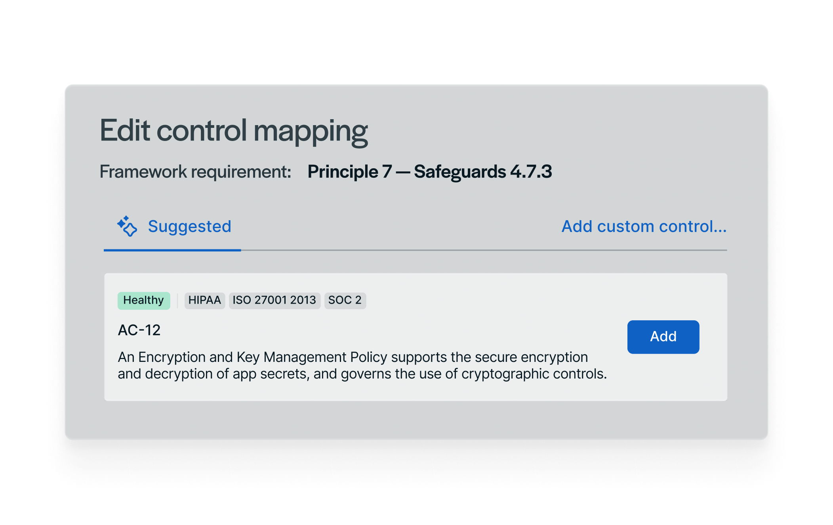Select the HIPAA framework tag
This screenshot has width=833, height=525.
point(204,300)
